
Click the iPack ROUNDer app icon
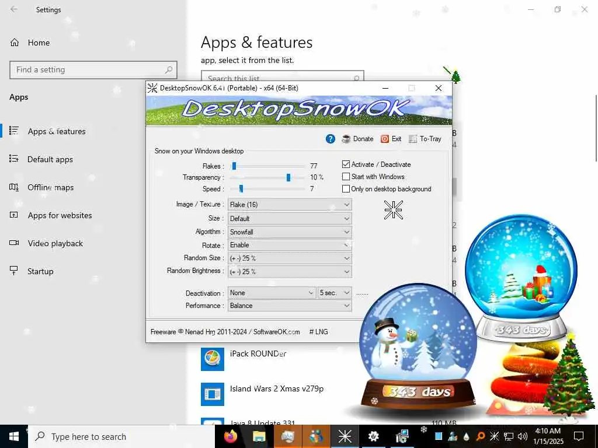point(213,359)
